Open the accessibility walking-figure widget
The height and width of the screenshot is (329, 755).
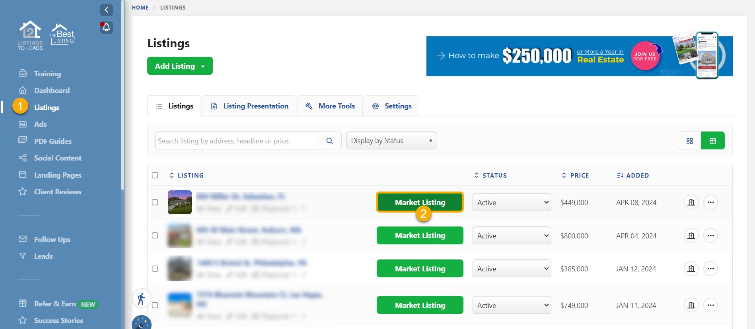(x=141, y=298)
